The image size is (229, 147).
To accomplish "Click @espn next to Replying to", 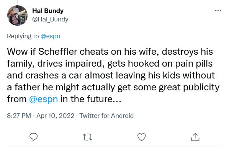I will click(x=50, y=36).
